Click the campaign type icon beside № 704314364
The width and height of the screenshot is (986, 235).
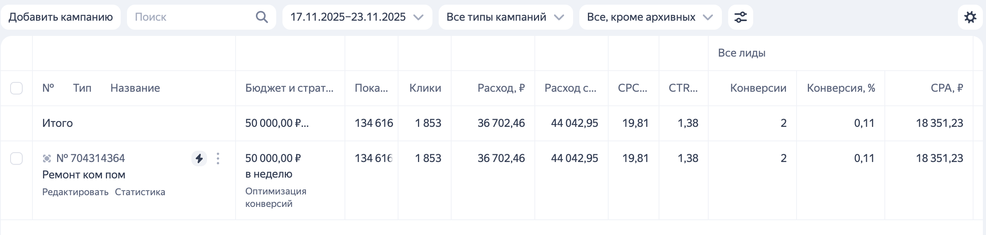[x=48, y=158]
